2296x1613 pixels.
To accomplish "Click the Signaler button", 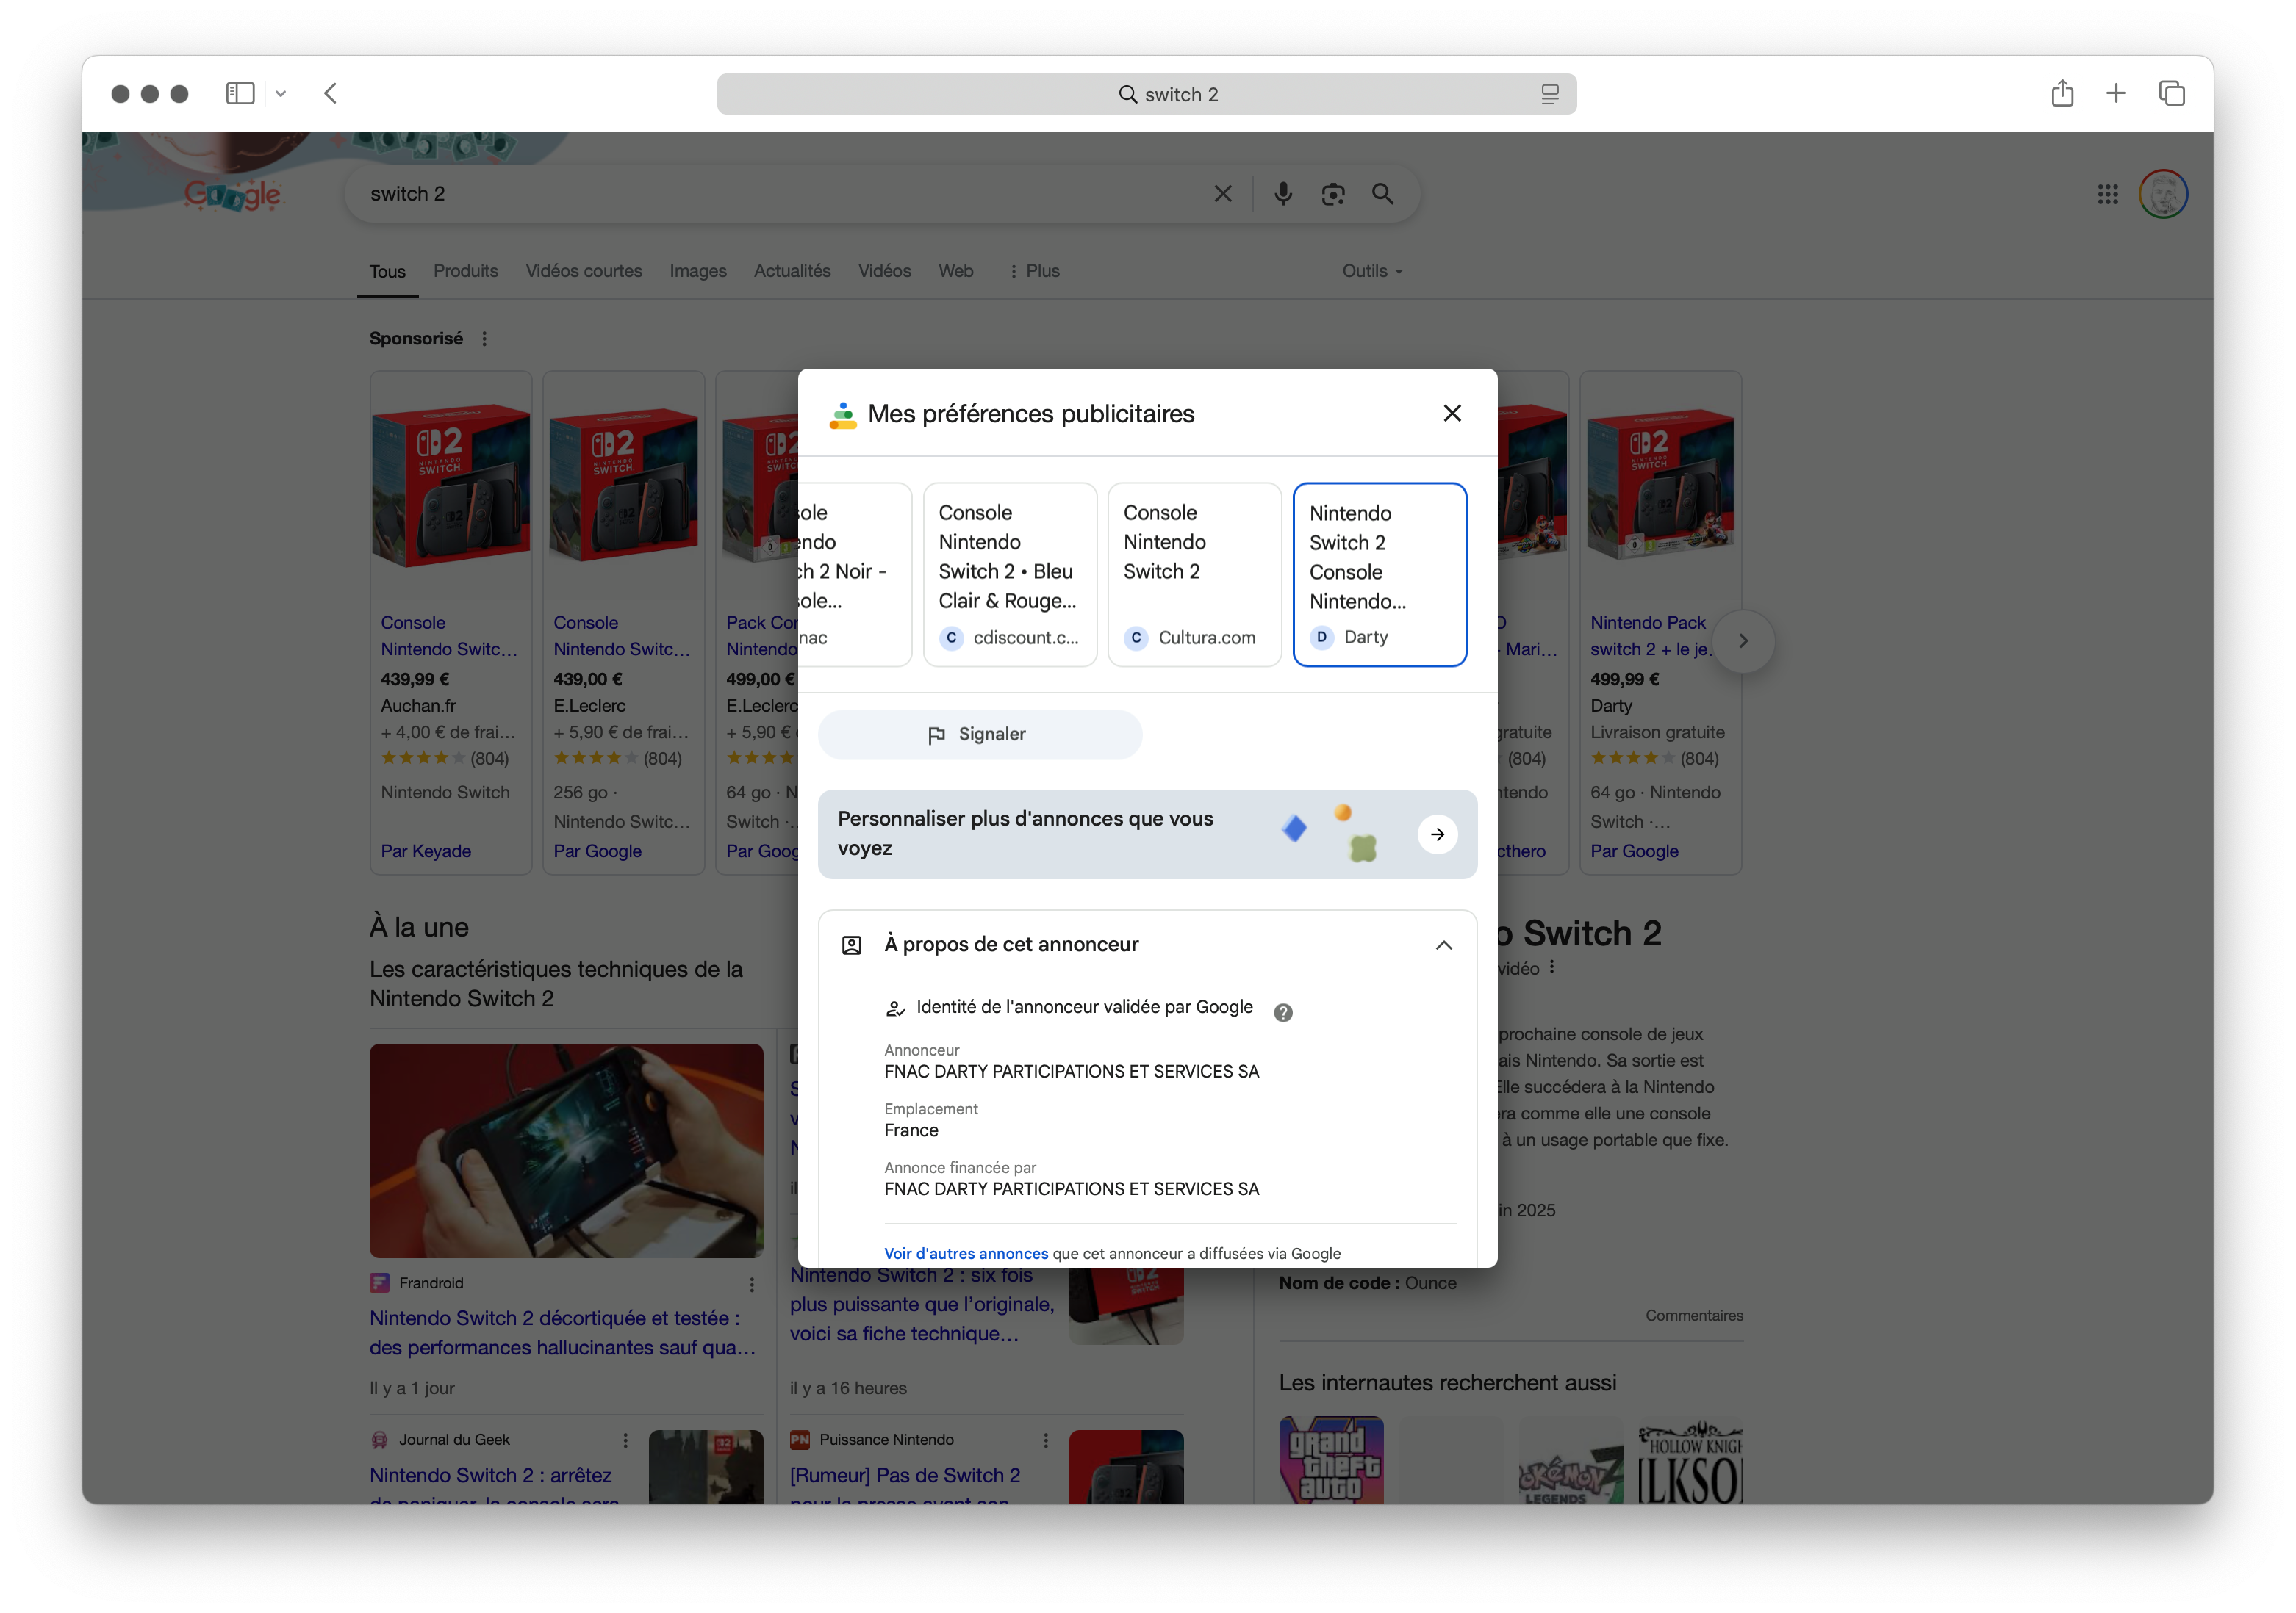I will [x=979, y=734].
